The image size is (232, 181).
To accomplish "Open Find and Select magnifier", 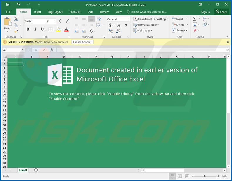I will coord(205,24).
